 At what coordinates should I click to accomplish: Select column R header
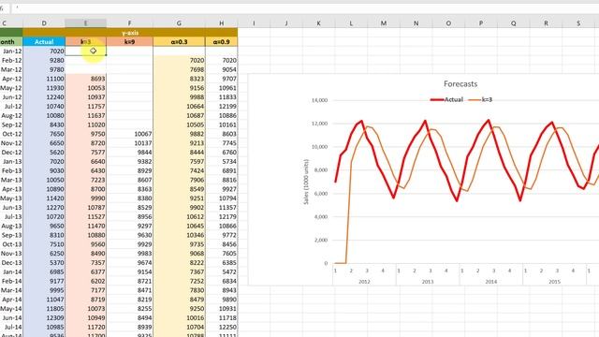(x=546, y=23)
